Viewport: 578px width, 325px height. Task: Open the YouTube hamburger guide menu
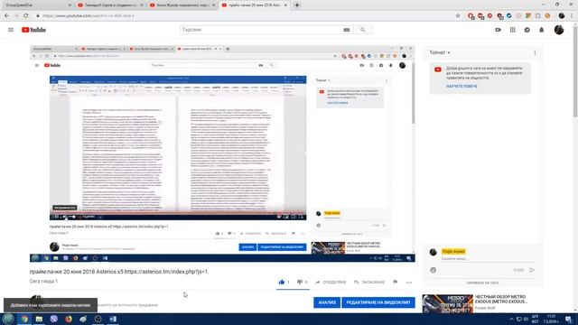pyautogui.click(x=11, y=30)
